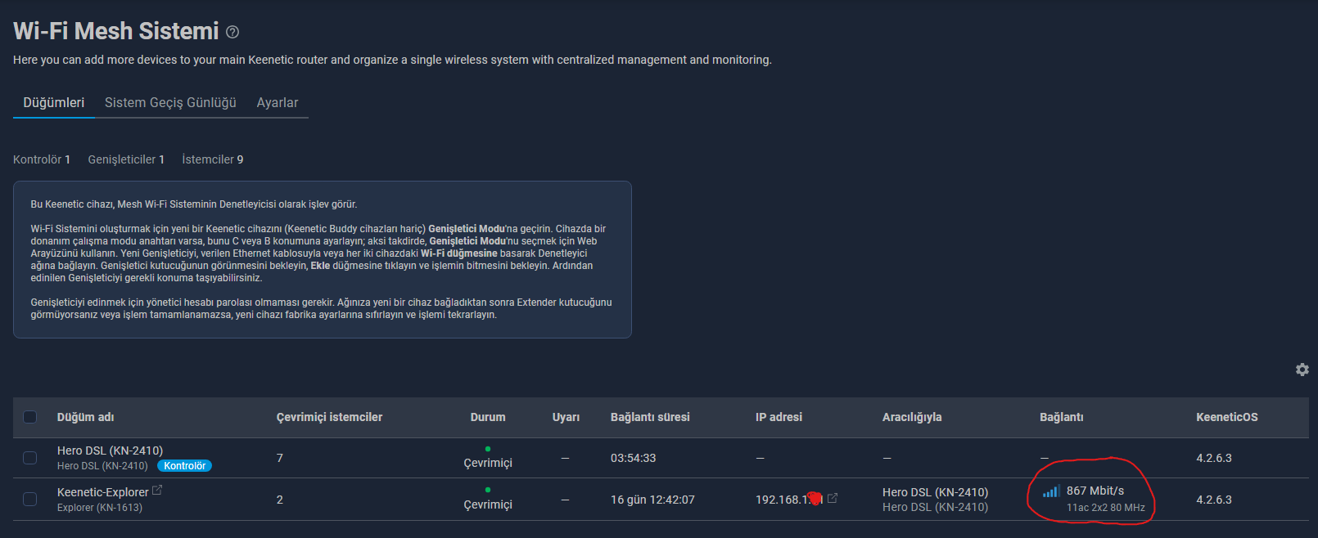This screenshot has width=1318, height=538.
Task: Switch to the Düğümleri tab
Action: click(x=54, y=103)
